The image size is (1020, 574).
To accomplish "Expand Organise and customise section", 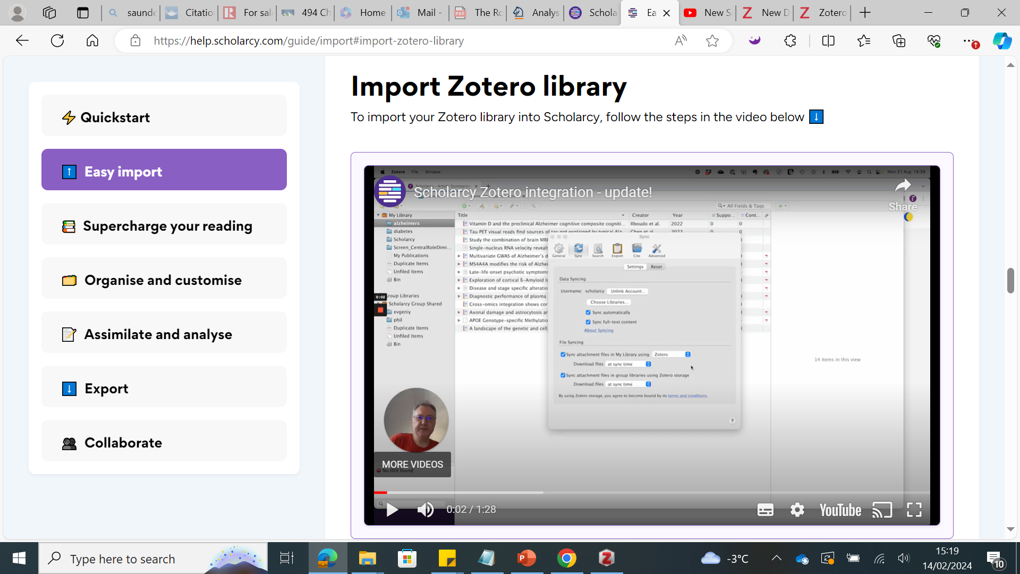I will [x=164, y=280].
